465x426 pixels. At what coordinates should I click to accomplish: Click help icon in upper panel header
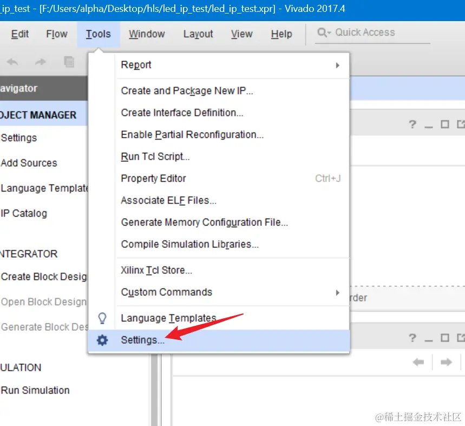point(412,124)
